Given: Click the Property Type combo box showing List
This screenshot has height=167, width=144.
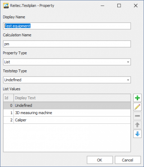Looking at the screenshot, I should click(x=67, y=62).
